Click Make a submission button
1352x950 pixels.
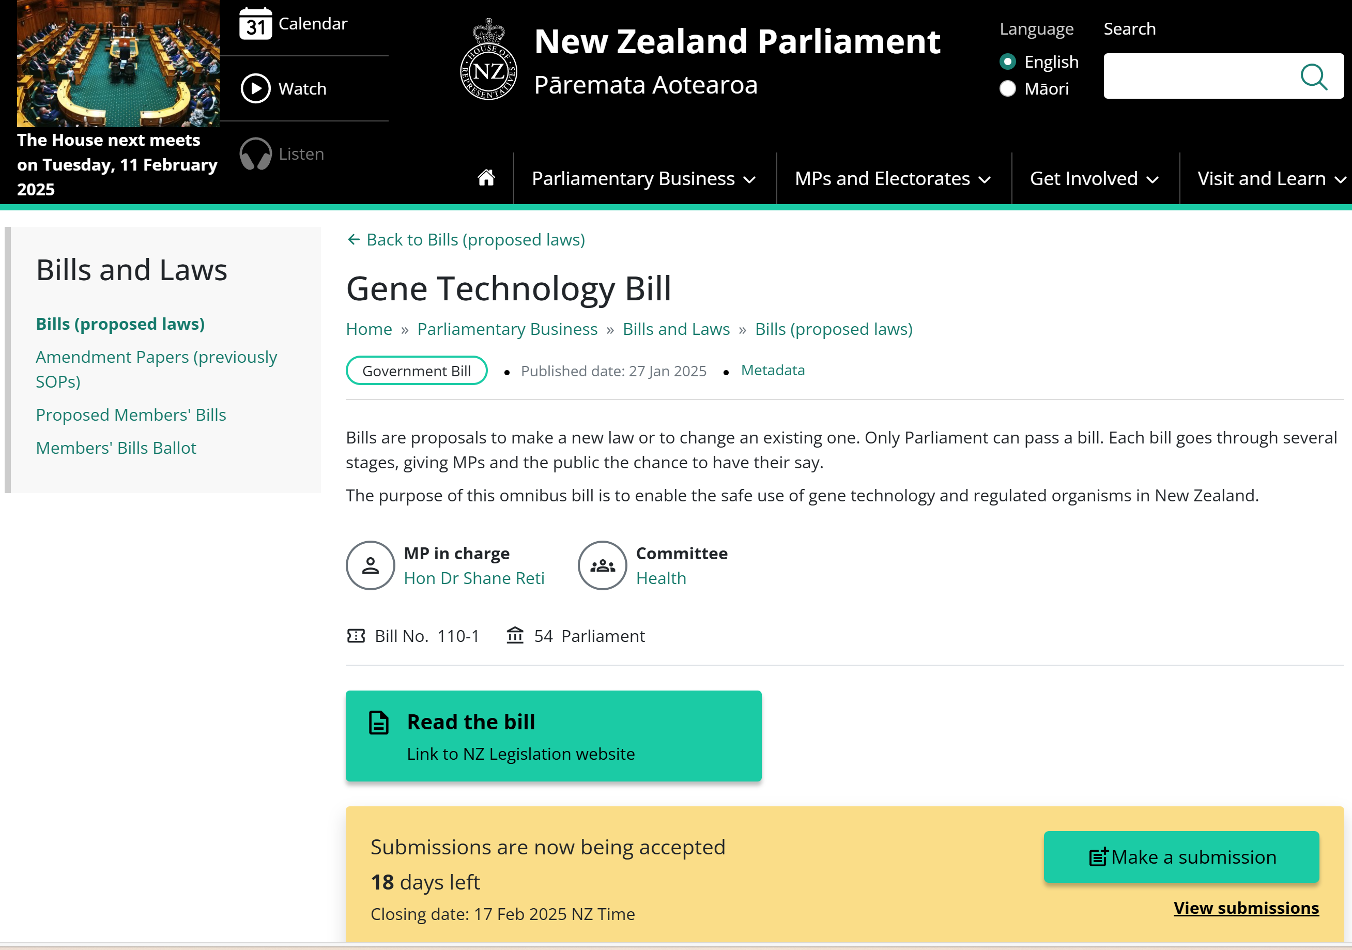tap(1181, 857)
